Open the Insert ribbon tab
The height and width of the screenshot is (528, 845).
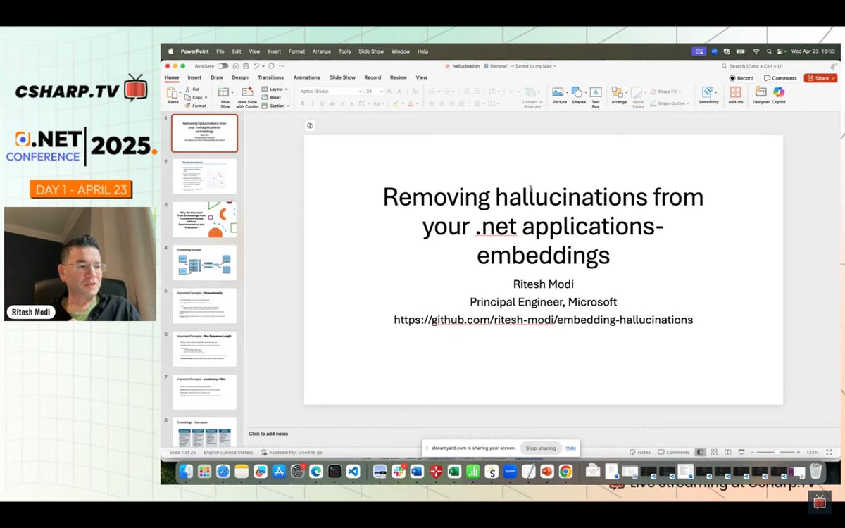click(194, 77)
